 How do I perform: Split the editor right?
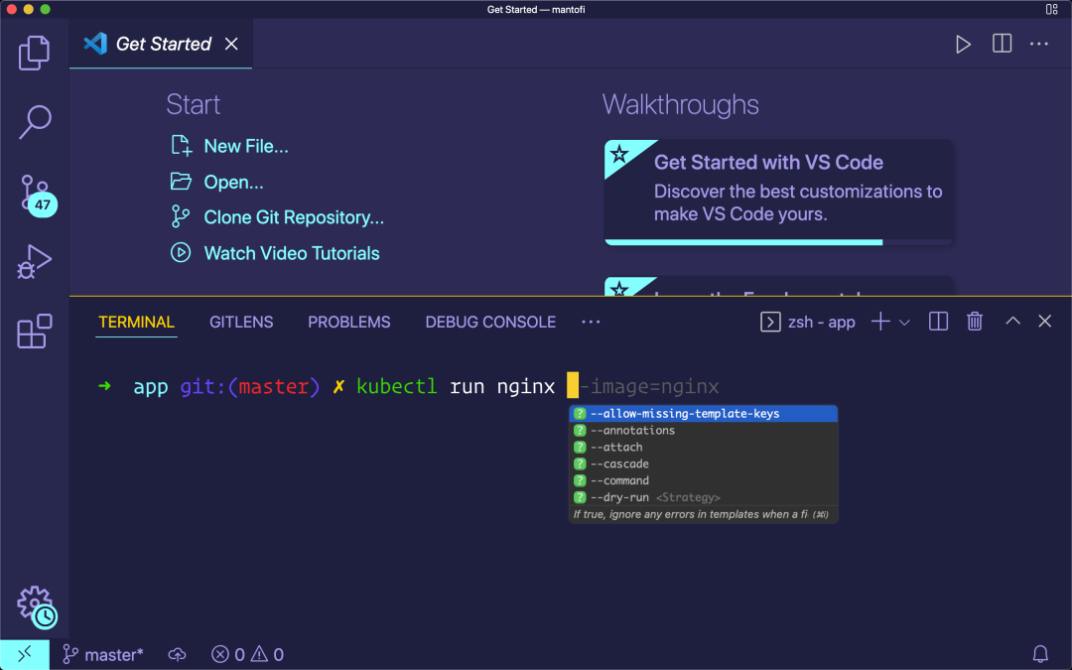1002,44
